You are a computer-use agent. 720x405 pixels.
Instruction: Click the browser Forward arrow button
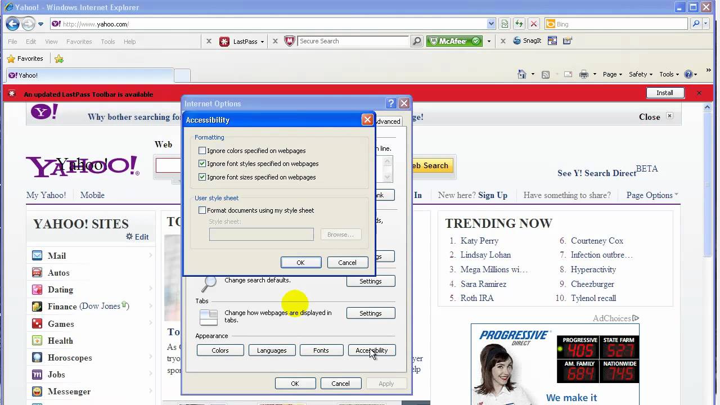pos(28,24)
